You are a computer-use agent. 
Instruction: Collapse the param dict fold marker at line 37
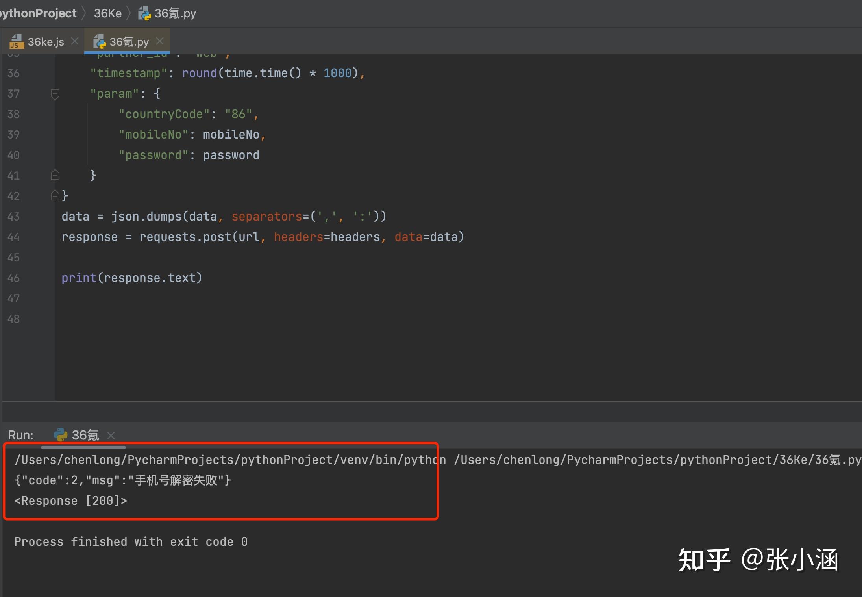[55, 94]
